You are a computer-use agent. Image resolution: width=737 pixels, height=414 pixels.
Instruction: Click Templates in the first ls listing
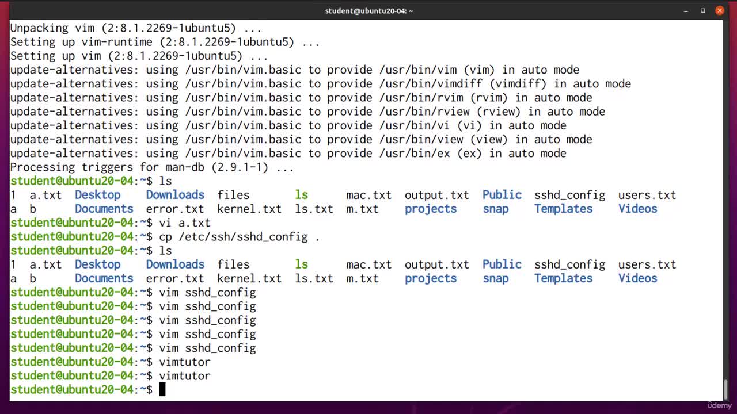563,209
